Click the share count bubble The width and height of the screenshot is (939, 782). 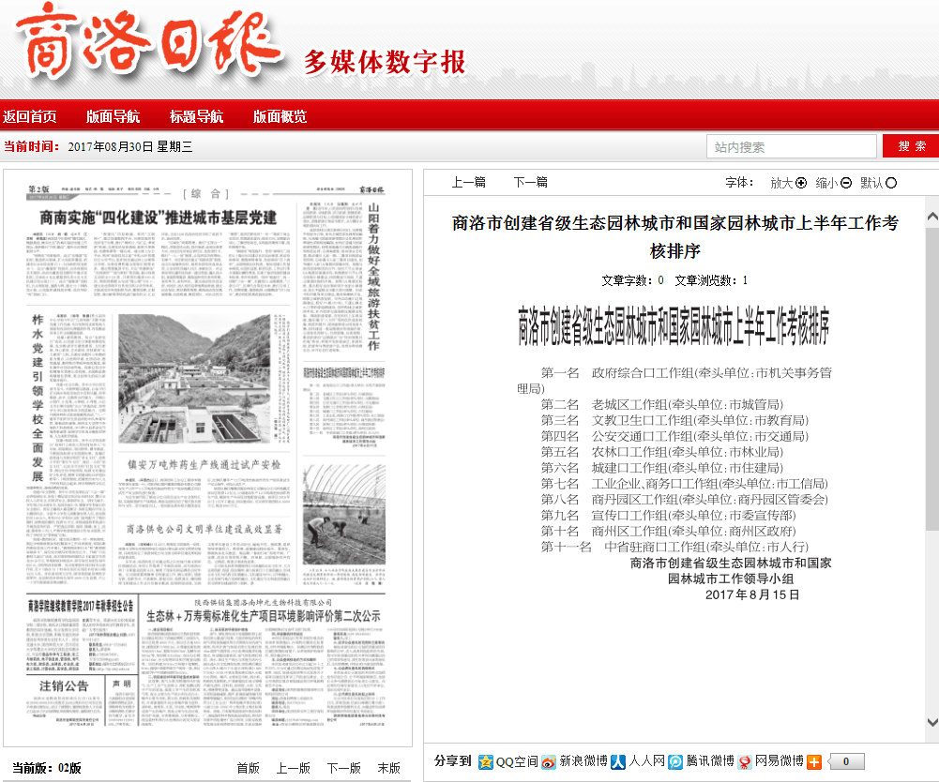[x=846, y=761]
